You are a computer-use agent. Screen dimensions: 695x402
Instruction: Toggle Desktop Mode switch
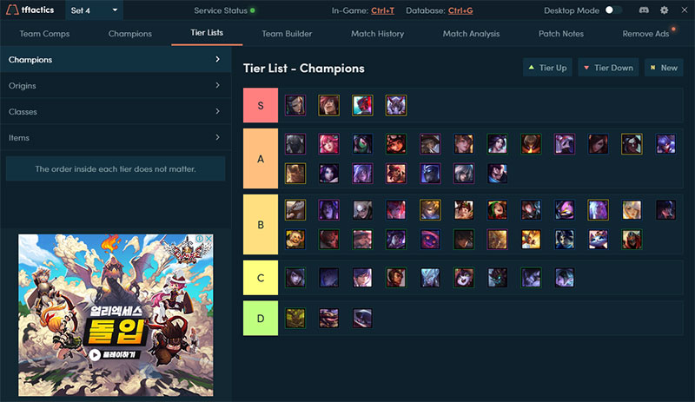(613, 10)
